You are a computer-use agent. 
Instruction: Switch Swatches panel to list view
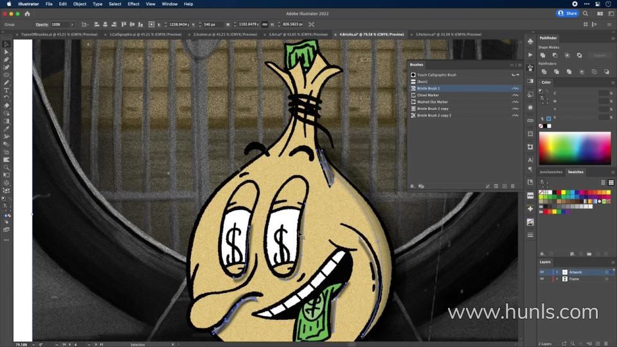pos(604,182)
